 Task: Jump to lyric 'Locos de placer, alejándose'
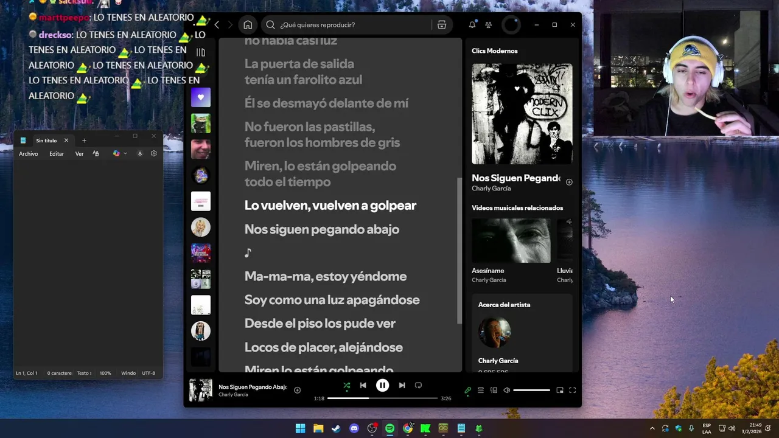(x=324, y=347)
